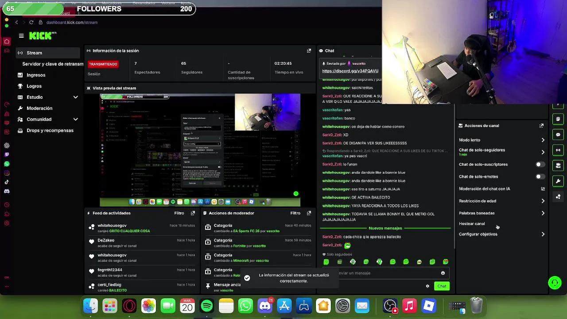Open WhatsApp shortcut in the Opera sidebar
This screenshot has width=567, height=319.
pos(7,164)
